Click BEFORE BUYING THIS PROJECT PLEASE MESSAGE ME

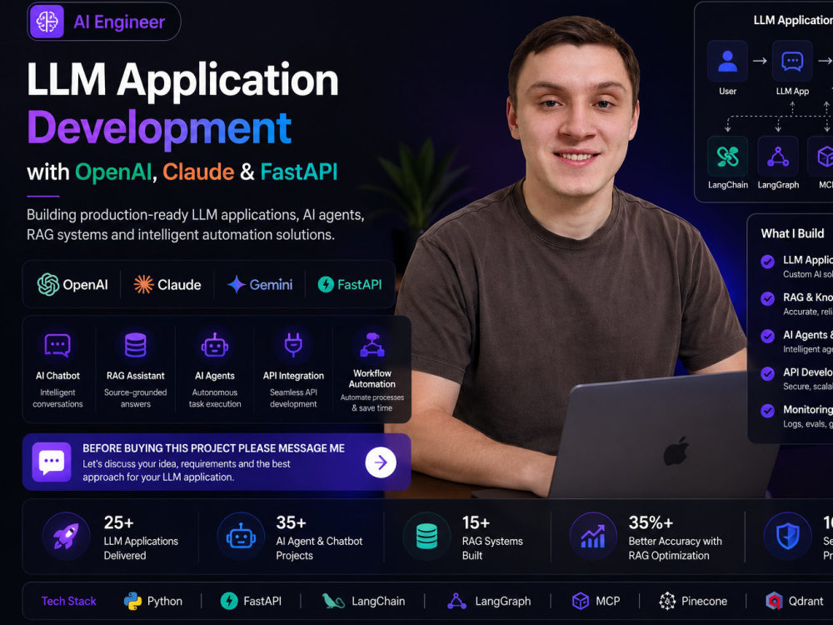click(x=213, y=448)
